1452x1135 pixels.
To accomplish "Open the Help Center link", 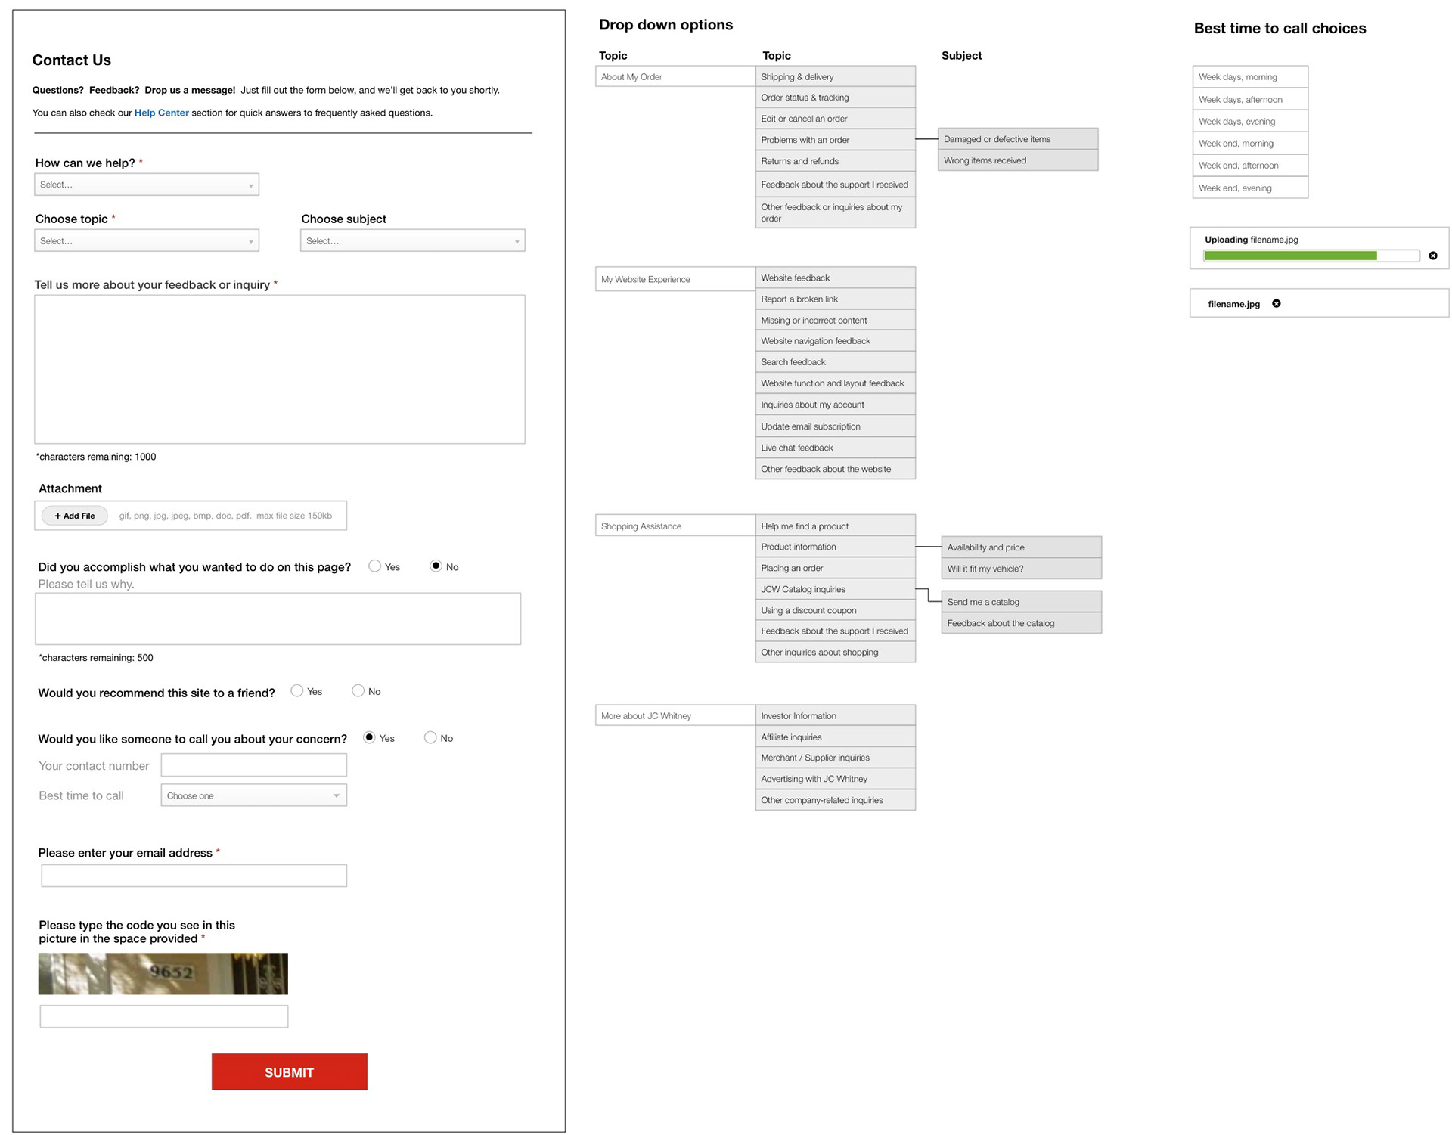I will click(x=161, y=113).
